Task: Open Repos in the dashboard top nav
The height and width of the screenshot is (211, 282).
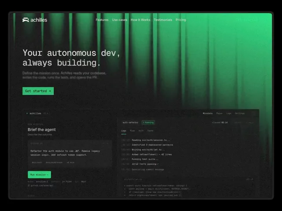Action: coord(219,113)
